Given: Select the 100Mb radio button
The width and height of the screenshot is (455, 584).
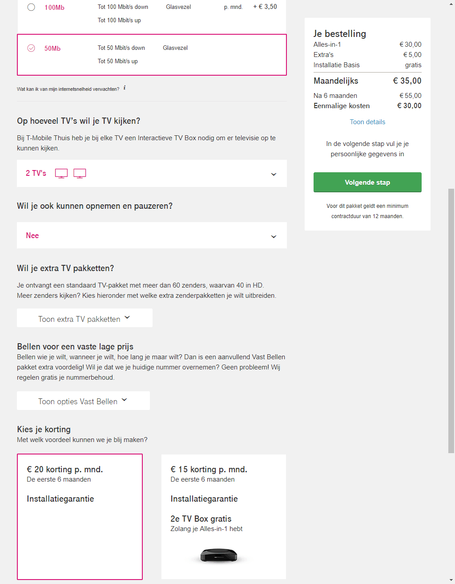Looking at the screenshot, I should [31, 7].
